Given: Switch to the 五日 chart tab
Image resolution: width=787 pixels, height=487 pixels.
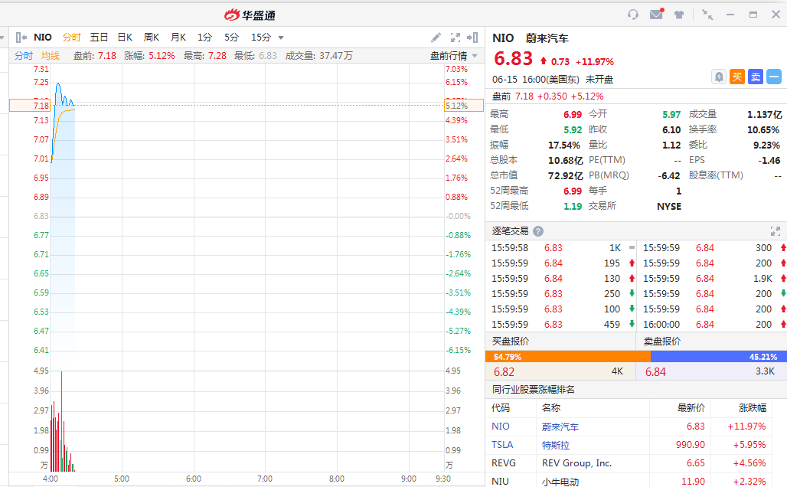Looking at the screenshot, I should click(x=99, y=37).
